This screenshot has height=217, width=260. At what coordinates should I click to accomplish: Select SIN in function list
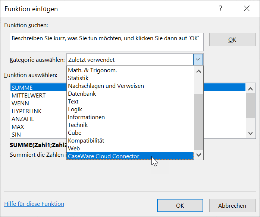click(38, 134)
